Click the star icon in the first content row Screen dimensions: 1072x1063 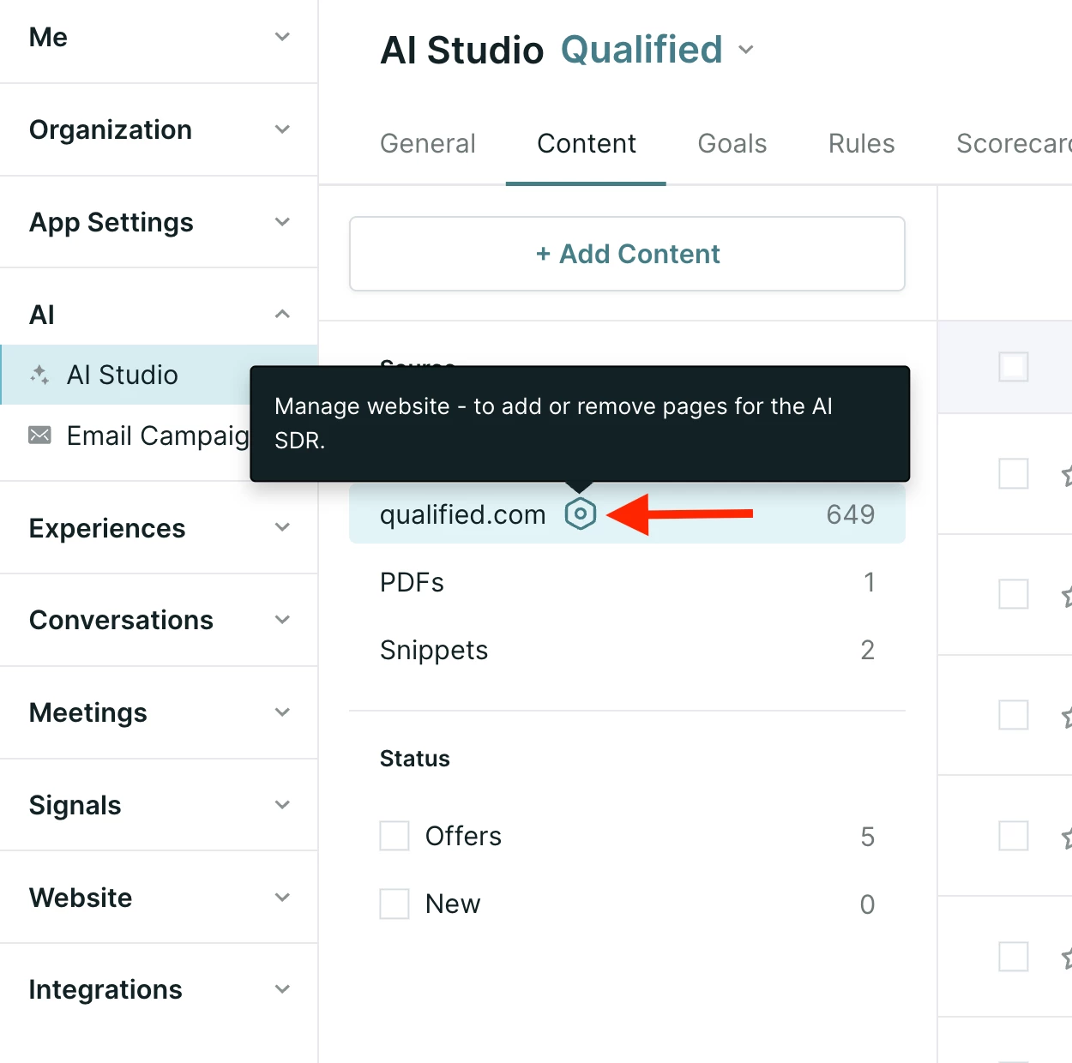1067,474
